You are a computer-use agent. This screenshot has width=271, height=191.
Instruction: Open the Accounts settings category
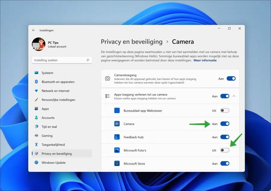click(62, 118)
